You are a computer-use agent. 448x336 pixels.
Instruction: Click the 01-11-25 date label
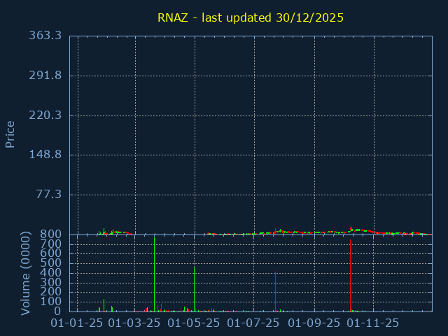pyautogui.click(x=374, y=323)
